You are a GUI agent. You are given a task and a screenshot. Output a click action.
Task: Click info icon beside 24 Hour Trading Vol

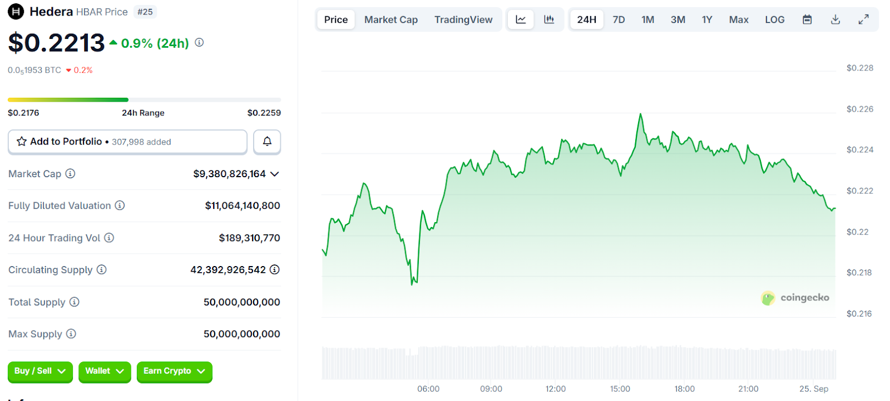(x=109, y=238)
